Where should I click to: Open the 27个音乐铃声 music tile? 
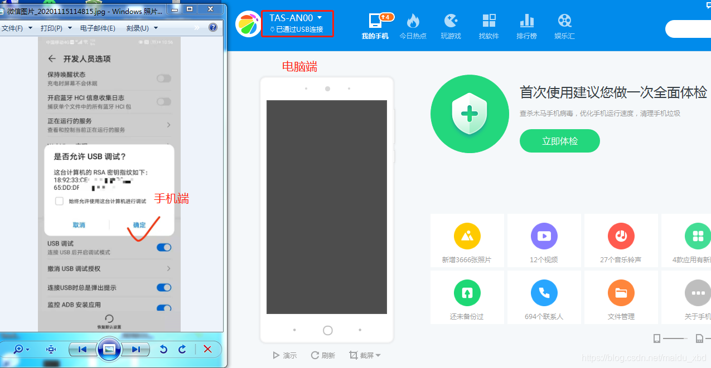[621, 241]
